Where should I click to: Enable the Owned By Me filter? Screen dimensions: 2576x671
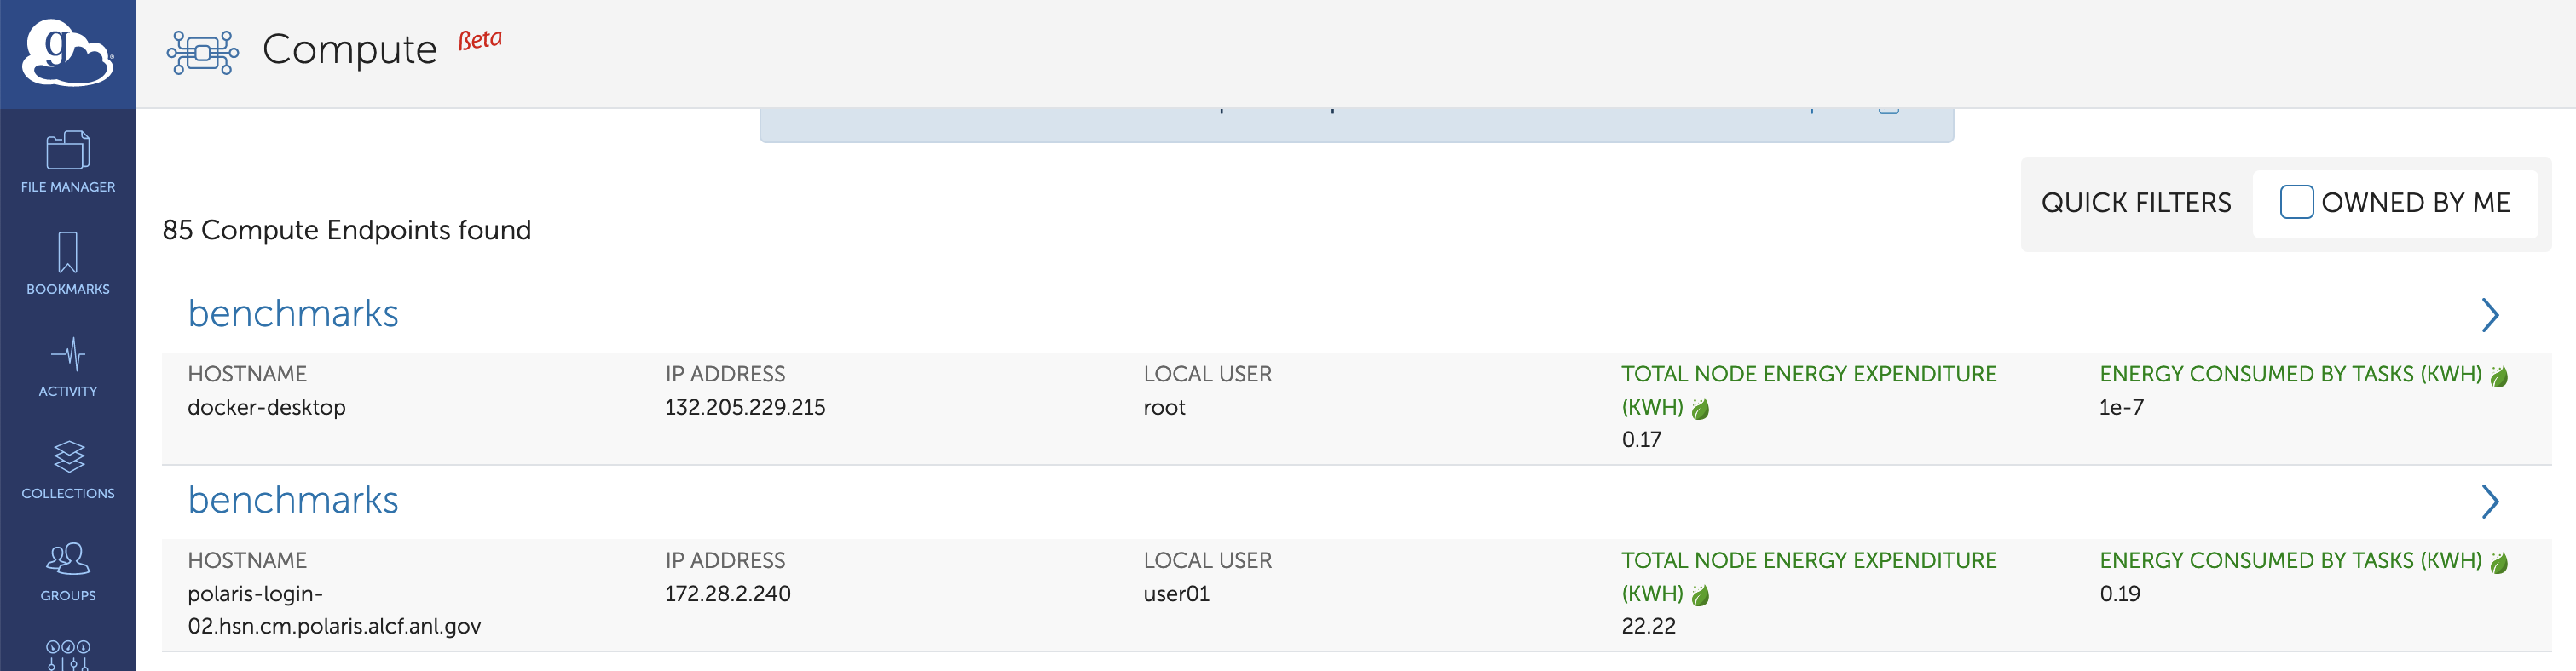pyautogui.click(x=2296, y=203)
